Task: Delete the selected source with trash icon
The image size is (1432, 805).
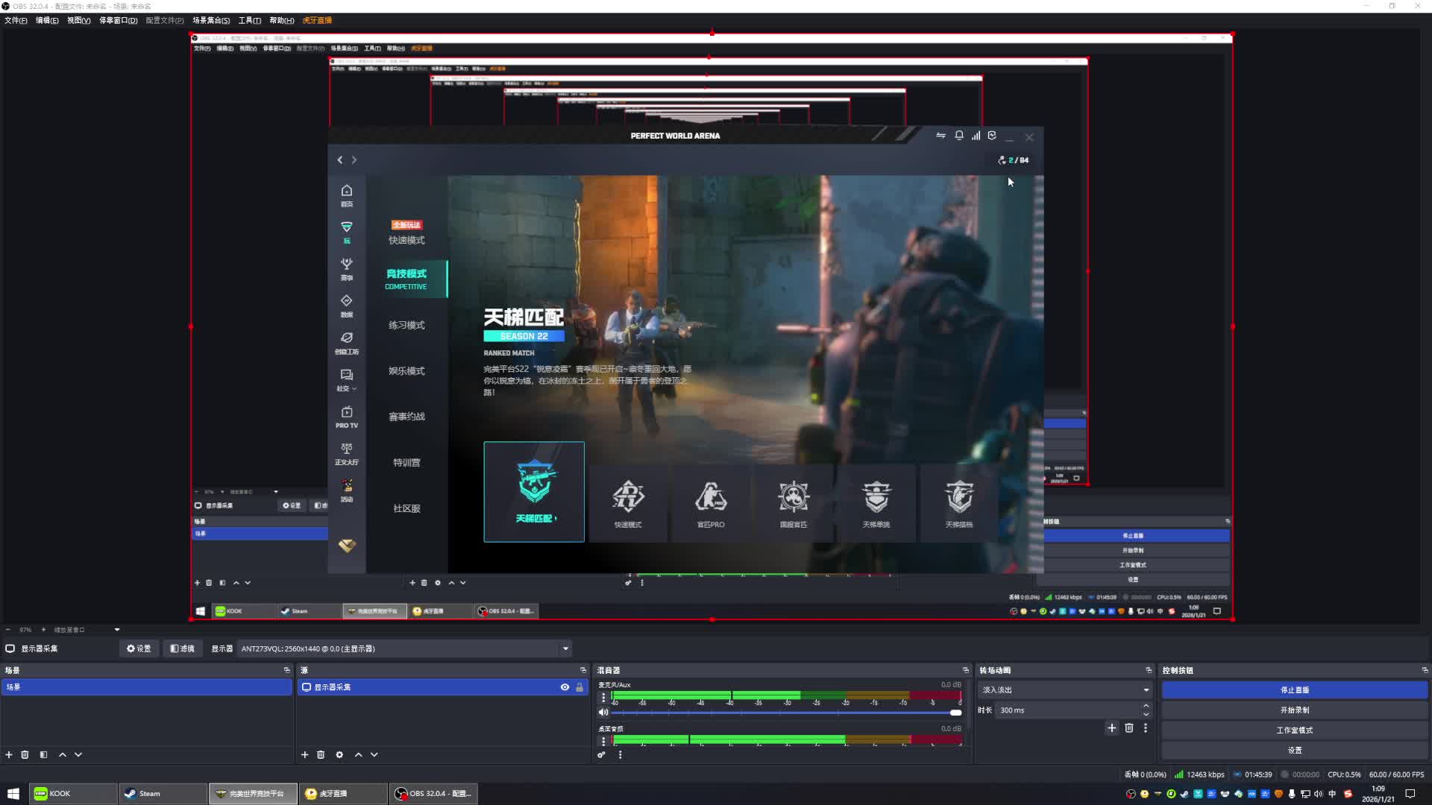Action: (321, 754)
